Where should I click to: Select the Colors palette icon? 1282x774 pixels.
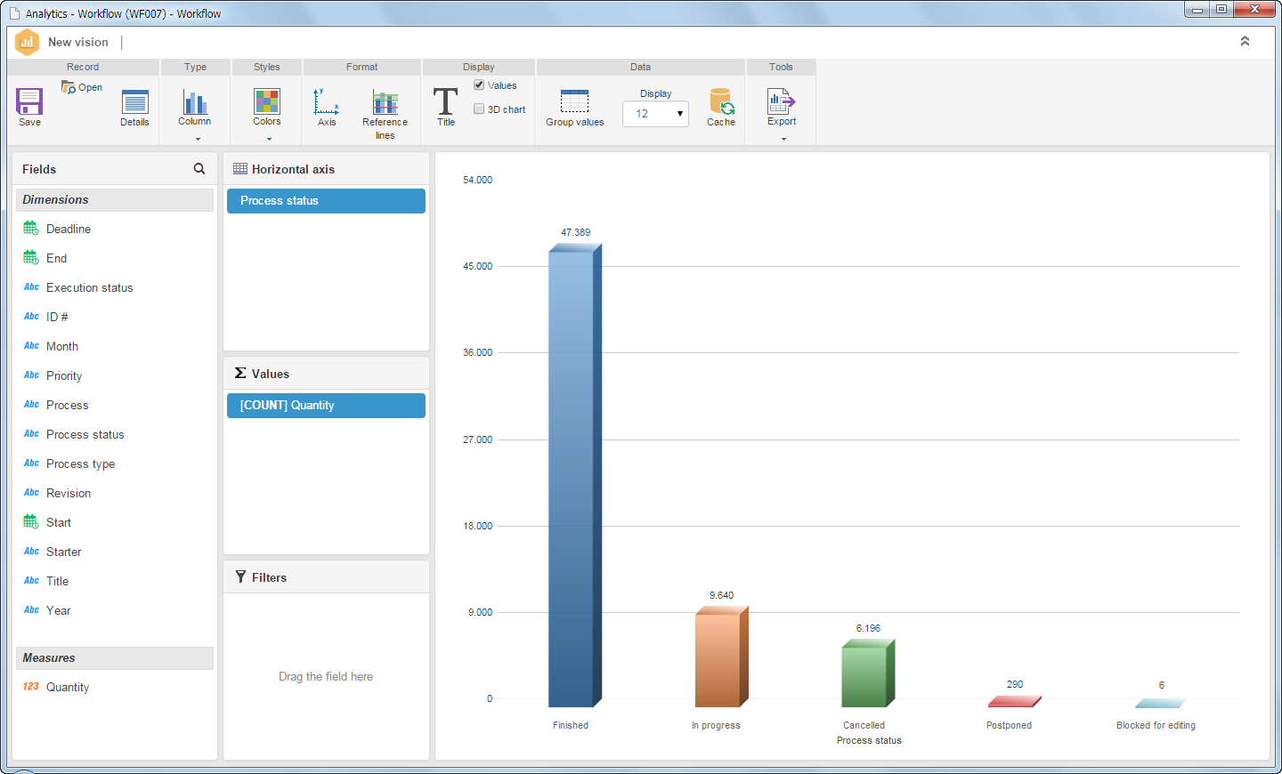(x=266, y=101)
